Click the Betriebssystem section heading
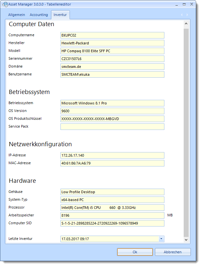The image size is (201, 266). point(29,92)
